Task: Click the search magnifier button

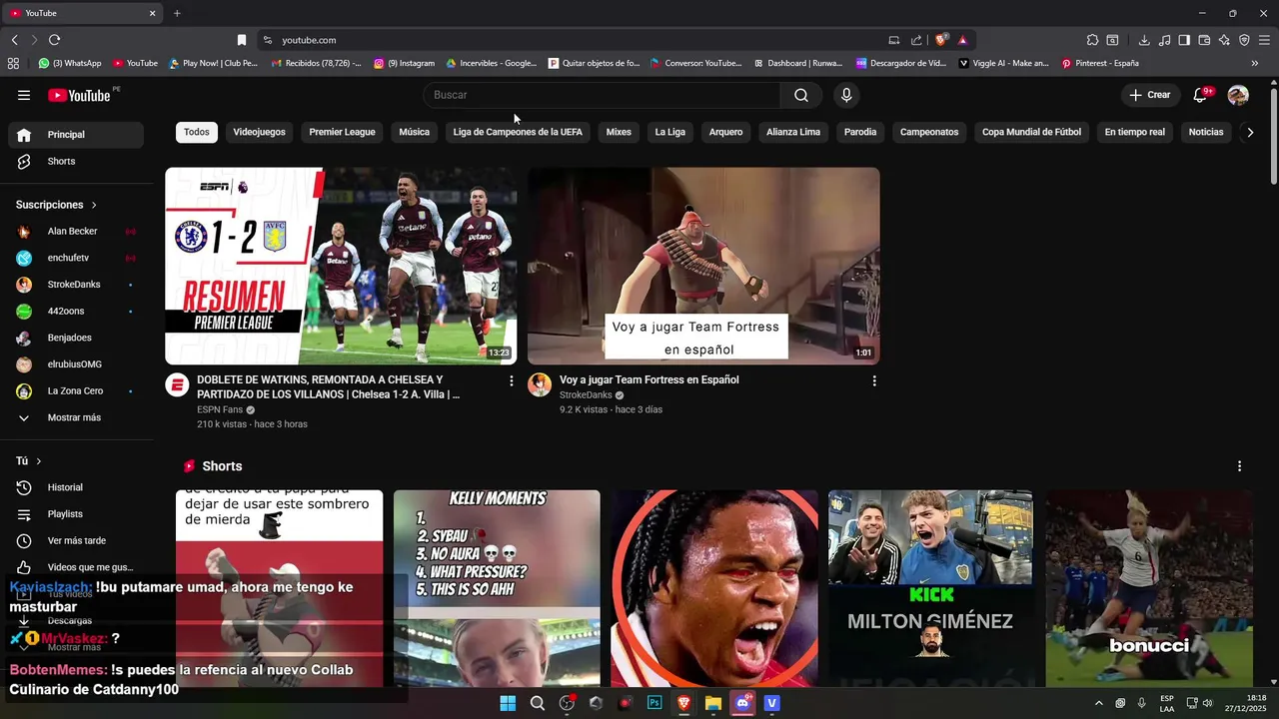Action: click(801, 95)
